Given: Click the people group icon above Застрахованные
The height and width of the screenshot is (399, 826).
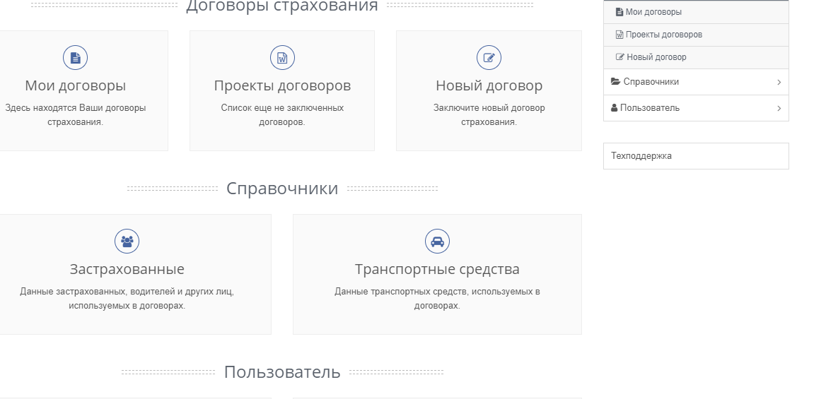Looking at the screenshot, I should (127, 241).
